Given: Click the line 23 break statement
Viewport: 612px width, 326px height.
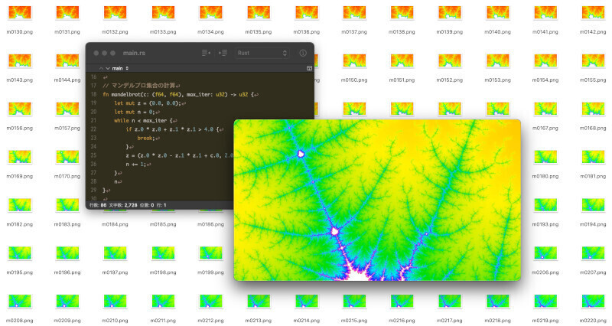Looking at the screenshot, I should tap(146, 138).
